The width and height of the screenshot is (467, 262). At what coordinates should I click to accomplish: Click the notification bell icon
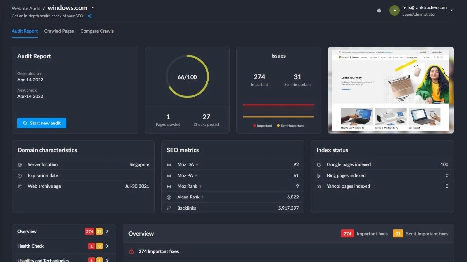379,11
